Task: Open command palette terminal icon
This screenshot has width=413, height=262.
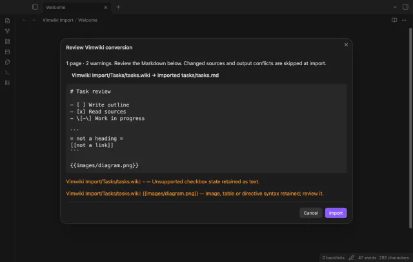Action: (x=7, y=72)
